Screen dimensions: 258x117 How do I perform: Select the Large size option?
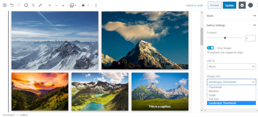tap(231, 95)
